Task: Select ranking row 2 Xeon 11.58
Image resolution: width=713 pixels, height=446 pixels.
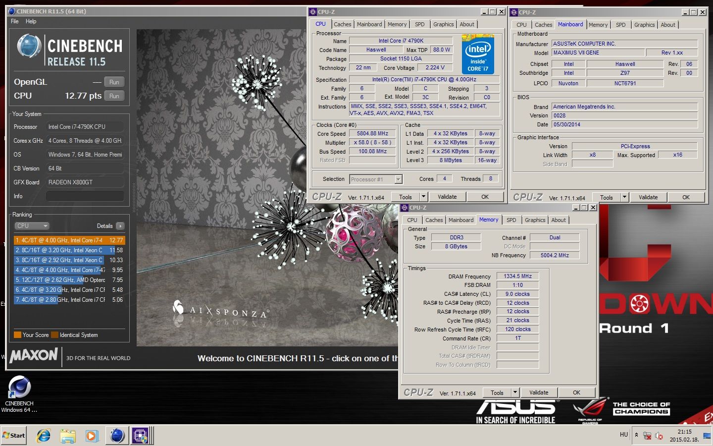Action: click(69, 250)
